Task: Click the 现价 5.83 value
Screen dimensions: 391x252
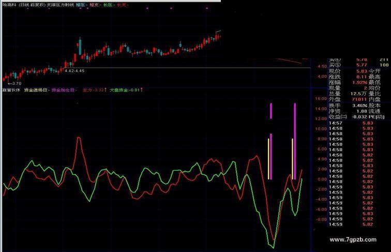Action: pos(362,71)
